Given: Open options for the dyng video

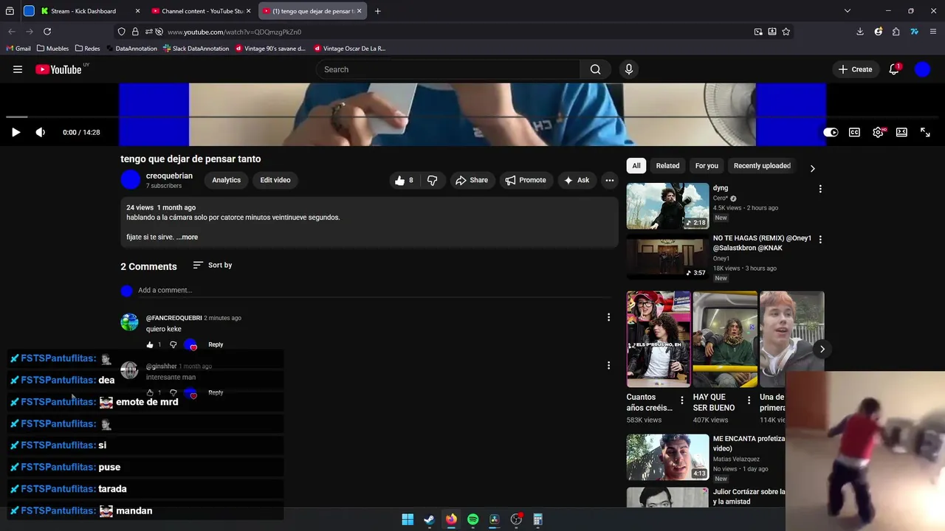Looking at the screenshot, I should (x=820, y=189).
